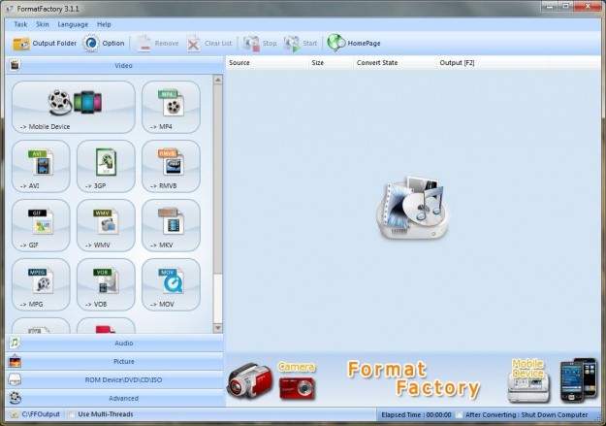Click the Source column header
The image size is (606, 426).
(267, 63)
